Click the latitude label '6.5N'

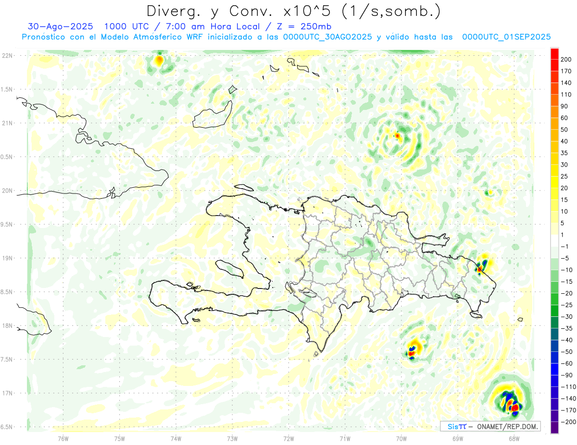(x=7, y=427)
